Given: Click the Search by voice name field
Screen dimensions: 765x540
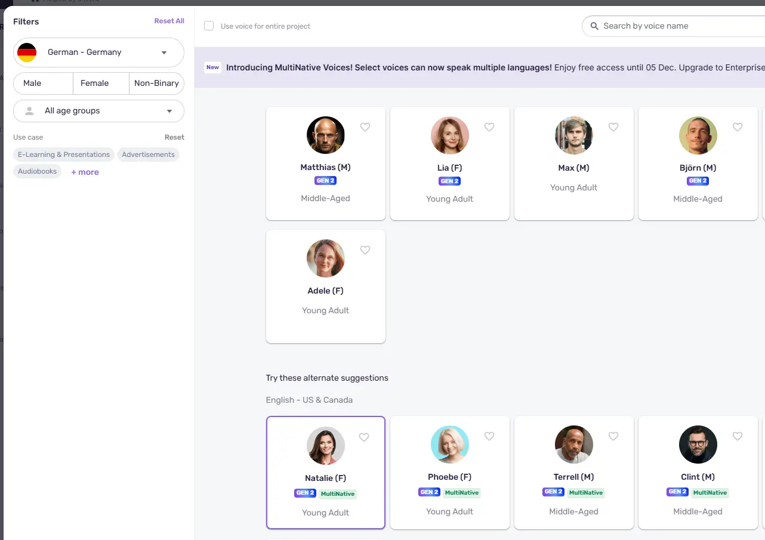Looking at the screenshot, I should coord(673,26).
